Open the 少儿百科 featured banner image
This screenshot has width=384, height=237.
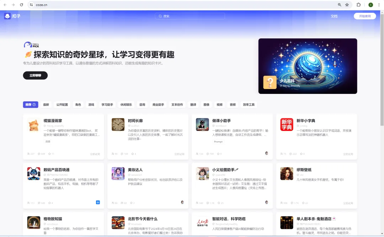coord(308,66)
